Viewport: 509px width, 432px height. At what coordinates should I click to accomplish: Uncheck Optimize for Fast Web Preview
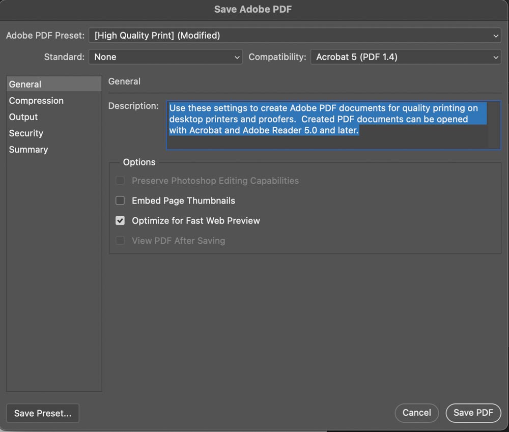coord(120,221)
